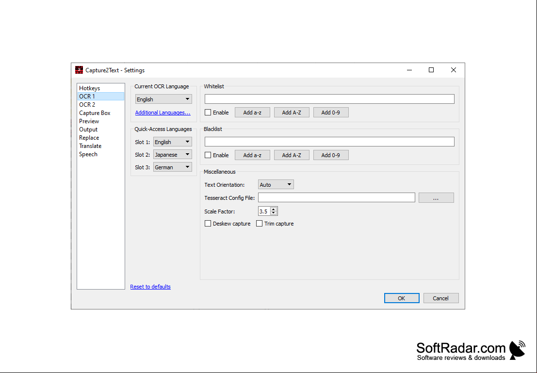Expand the Text Orientation dropdown
The width and height of the screenshot is (537, 373).
[276, 185]
